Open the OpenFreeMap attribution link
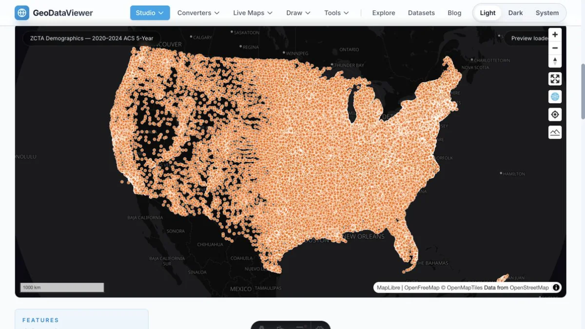 point(422,288)
